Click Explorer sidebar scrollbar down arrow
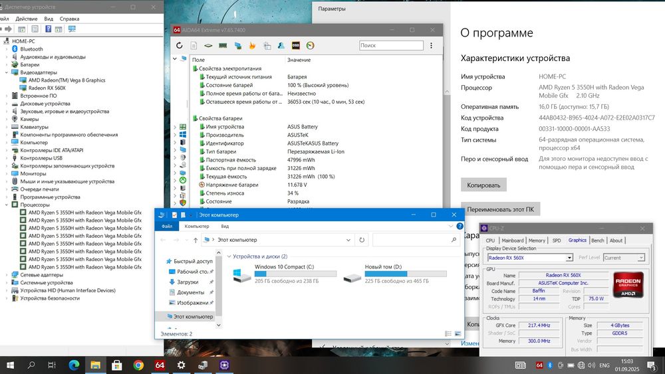Image resolution: width=665 pixels, height=374 pixels. [x=219, y=326]
